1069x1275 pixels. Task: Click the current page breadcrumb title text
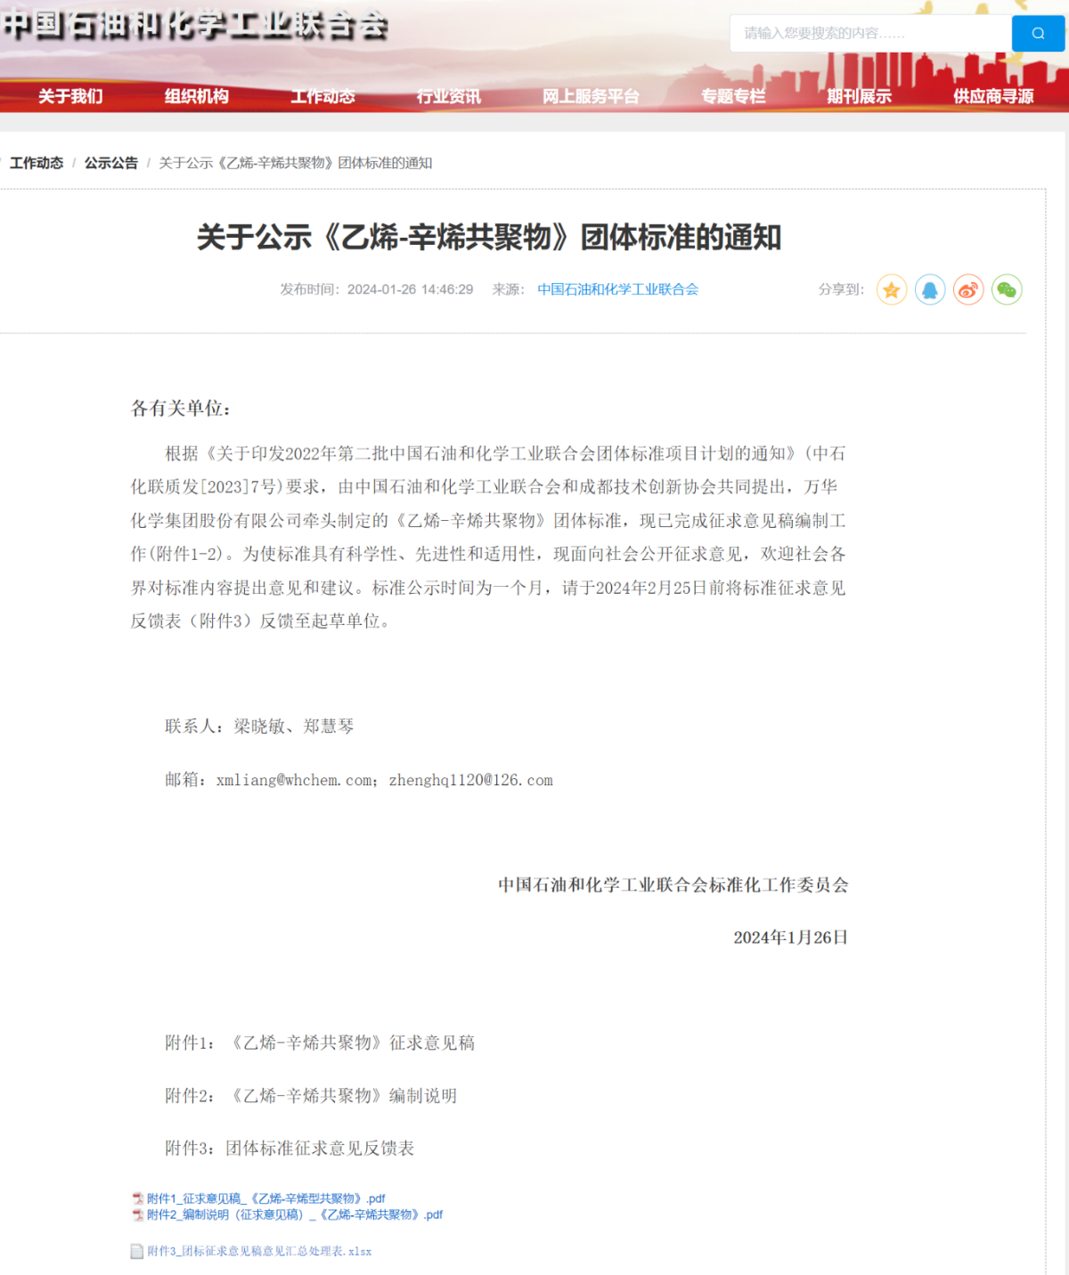pos(296,163)
